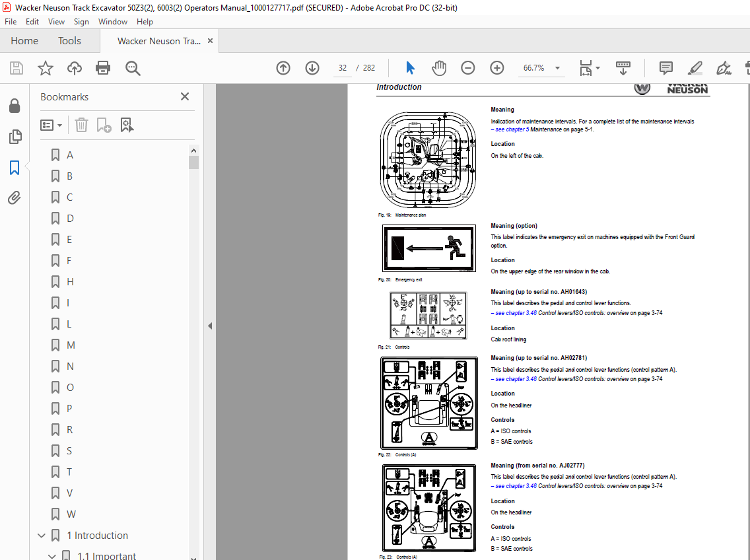Go to previous page arrow
750x560 pixels.
283,68
